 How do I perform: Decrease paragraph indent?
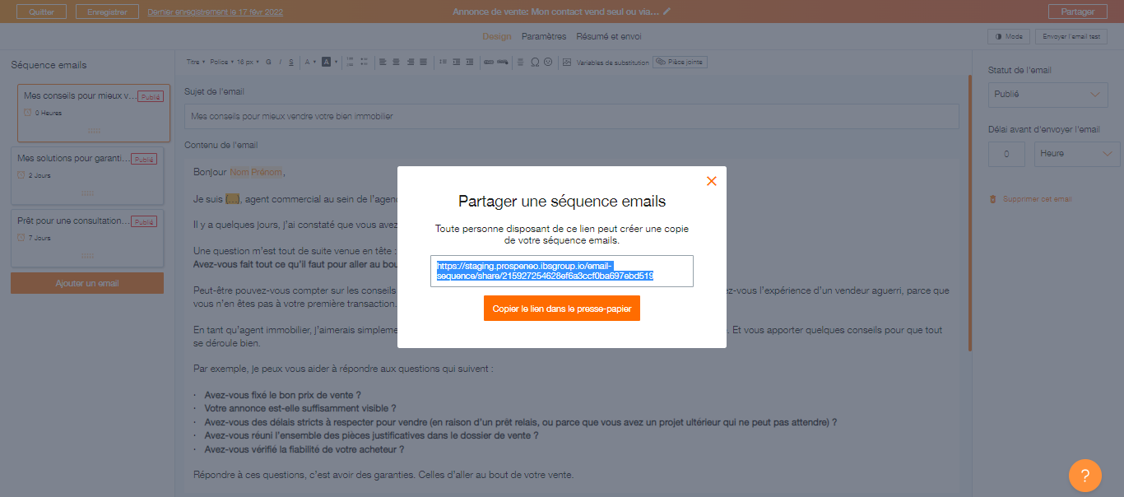pyautogui.click(x=470, y=62)
